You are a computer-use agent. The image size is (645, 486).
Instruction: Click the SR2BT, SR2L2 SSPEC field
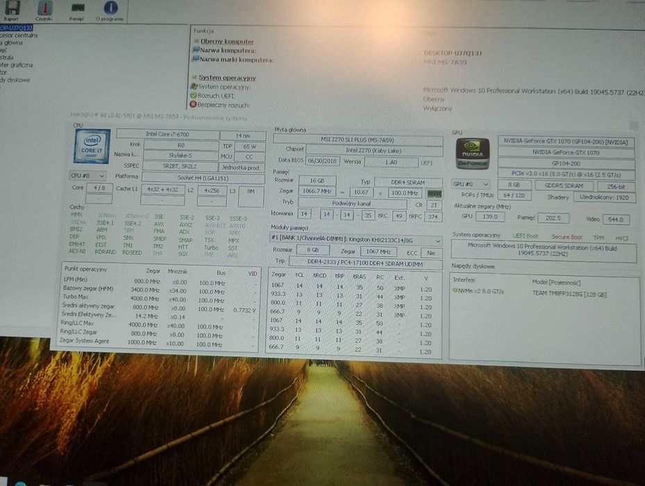180,167
